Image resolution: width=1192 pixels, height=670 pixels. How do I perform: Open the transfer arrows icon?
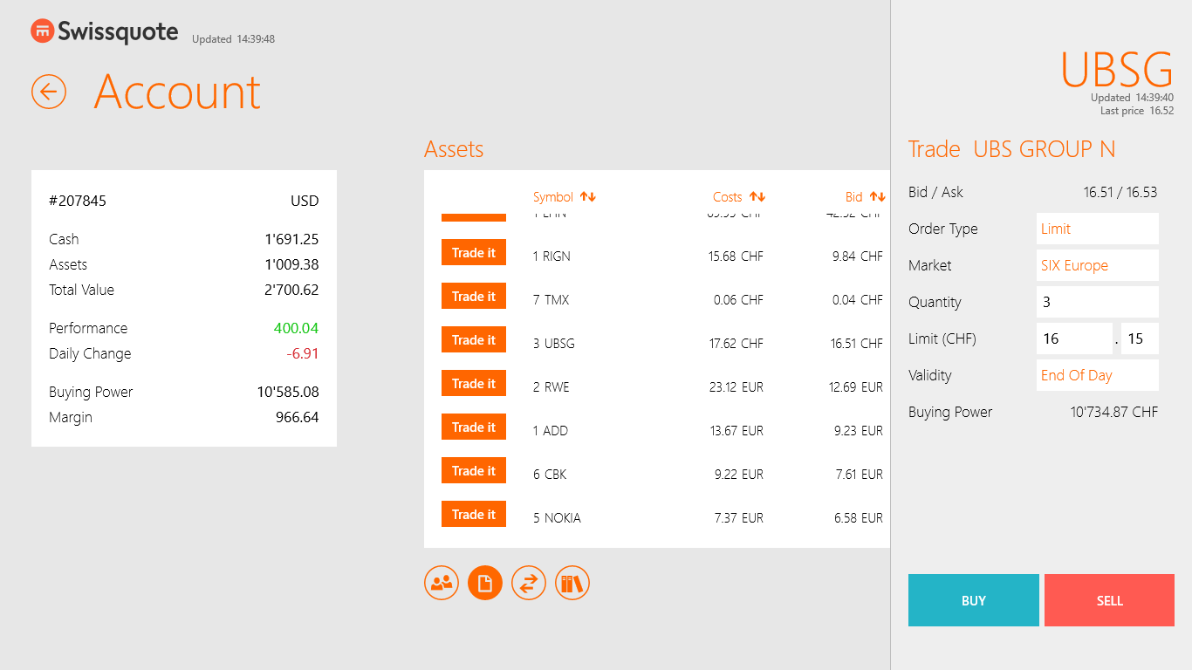pos(529,583)
